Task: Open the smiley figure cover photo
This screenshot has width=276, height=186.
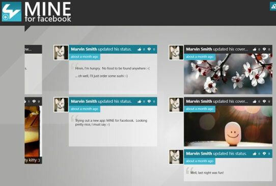Action: coord(228,126)
